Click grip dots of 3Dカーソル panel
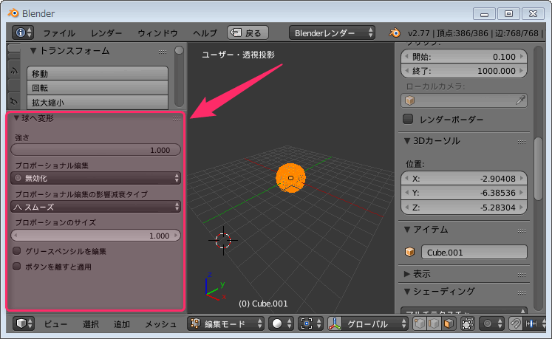 [522, 143]
